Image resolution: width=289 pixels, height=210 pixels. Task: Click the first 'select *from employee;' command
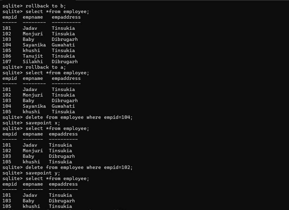57,12
